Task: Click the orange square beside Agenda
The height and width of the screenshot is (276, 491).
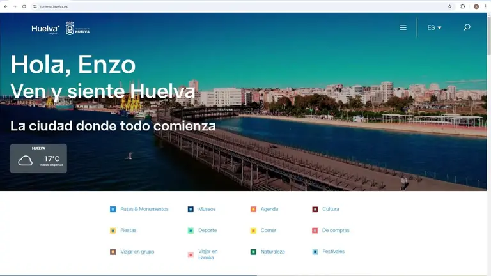Action: click(253, 210)
